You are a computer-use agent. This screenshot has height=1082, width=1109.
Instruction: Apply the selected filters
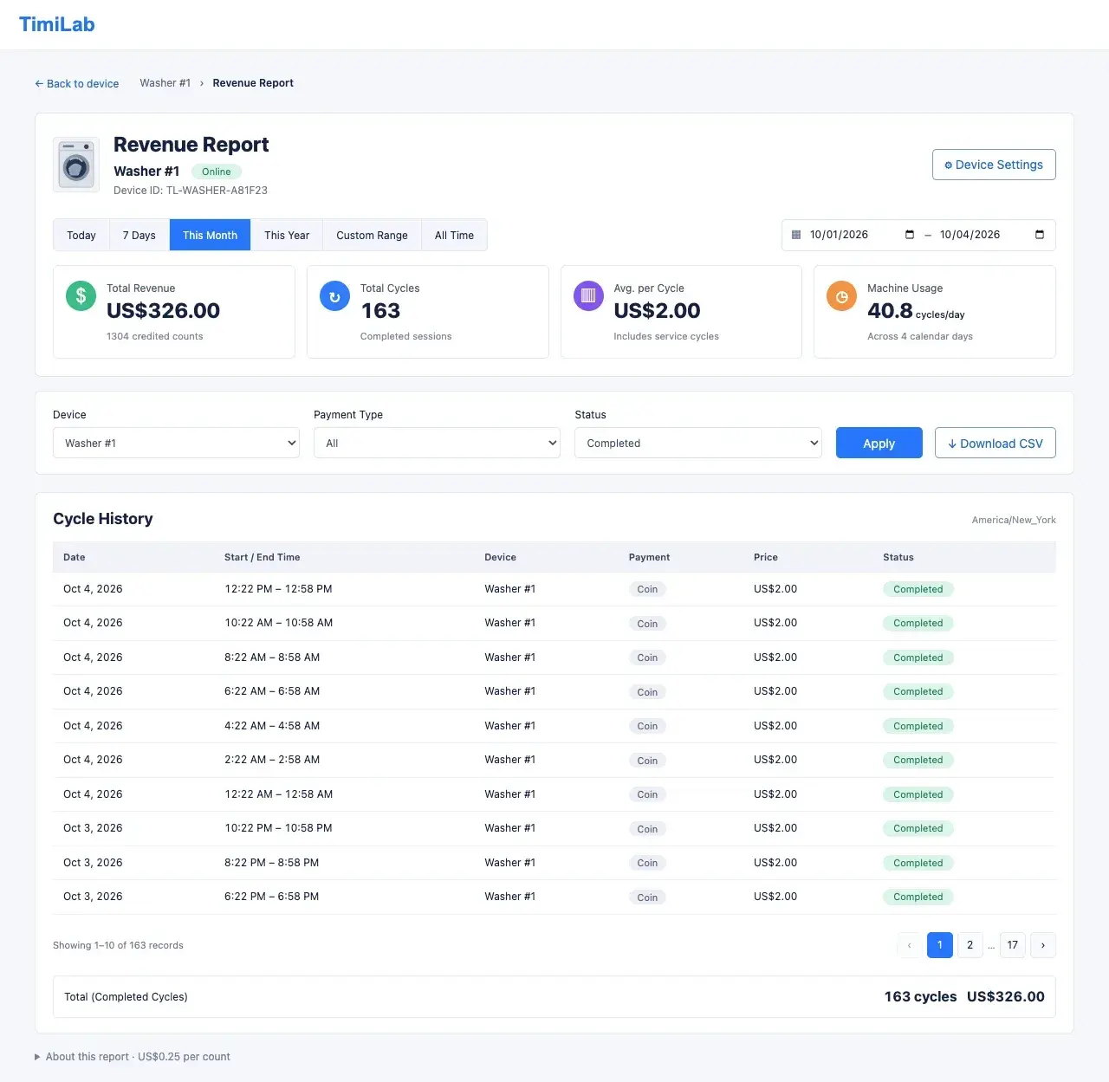click(879, 443)
